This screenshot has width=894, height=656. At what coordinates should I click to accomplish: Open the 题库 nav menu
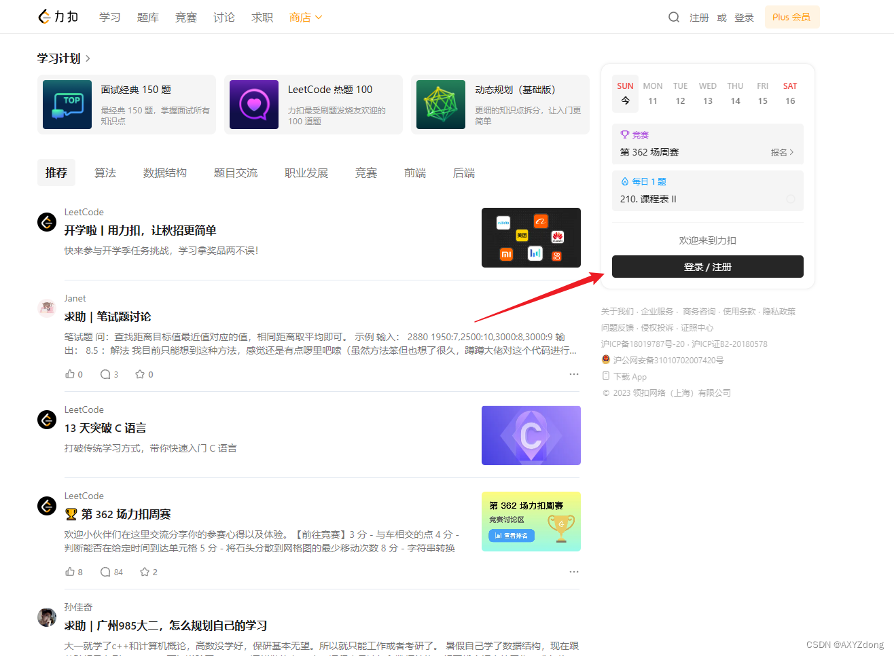point(148,17)
